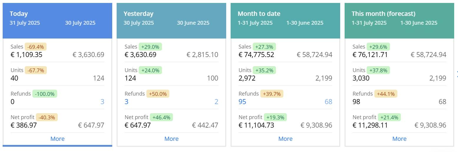The width and height of the screenshot is (458, 152).
Task: Click the -69.4% Sales badge in Today
Action: click(x=36, y=47)
